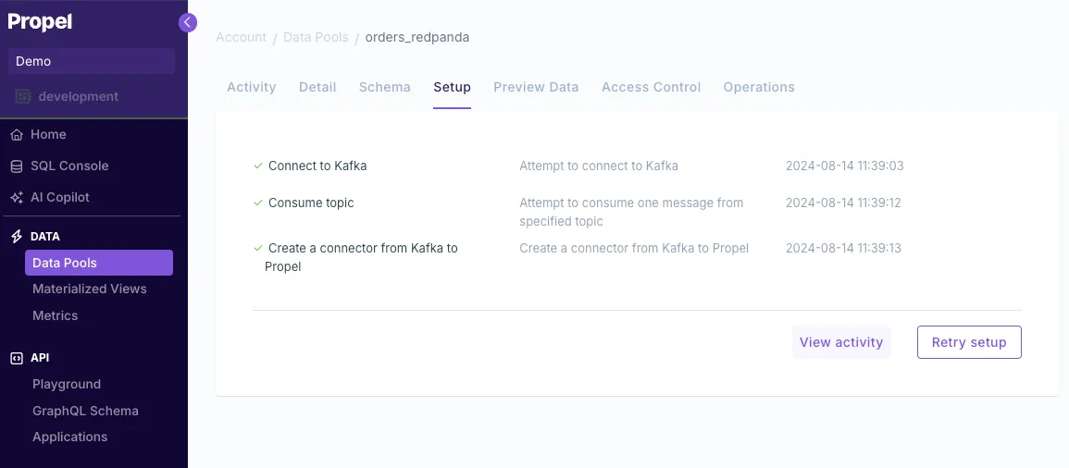Switch to the Access Control tab
The width and height of the screenshot is (1069, 468).
(651, 87)
